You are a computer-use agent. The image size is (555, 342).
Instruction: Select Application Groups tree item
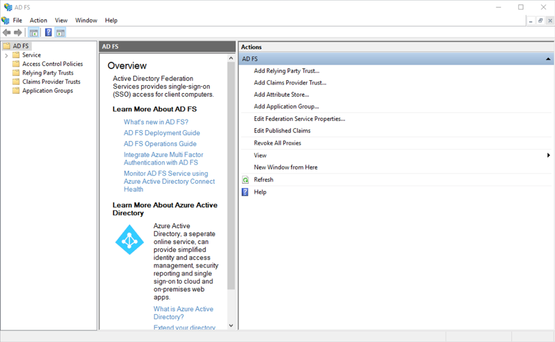[x=47, y=91]
